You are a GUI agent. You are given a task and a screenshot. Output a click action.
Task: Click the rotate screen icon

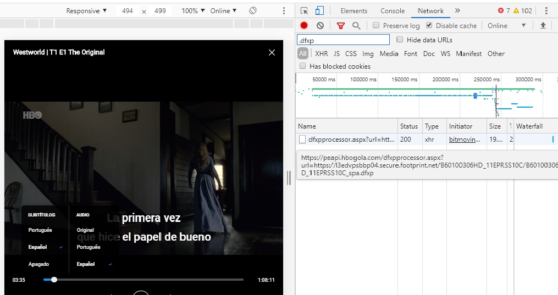(253, 11)
